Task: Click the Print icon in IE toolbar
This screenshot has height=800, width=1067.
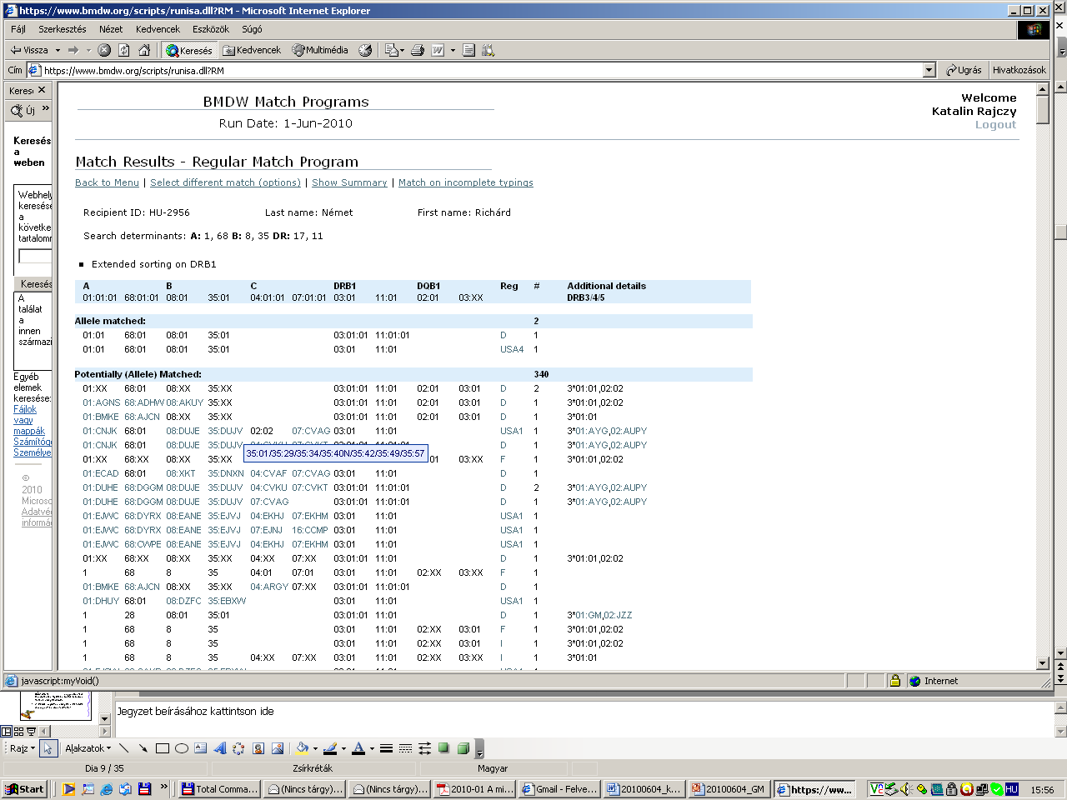Action: (x=418, y=50)
